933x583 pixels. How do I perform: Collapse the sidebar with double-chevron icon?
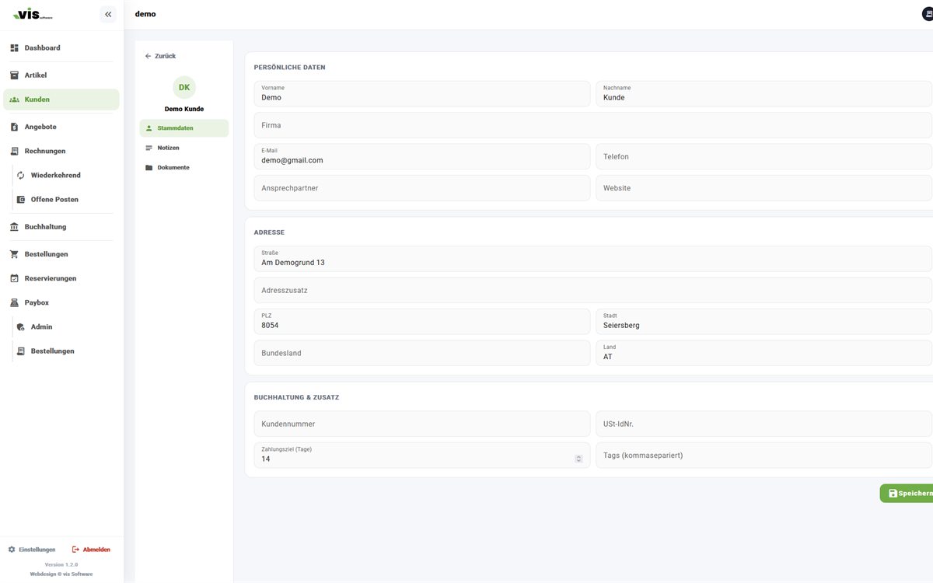[x=108, y=14]
